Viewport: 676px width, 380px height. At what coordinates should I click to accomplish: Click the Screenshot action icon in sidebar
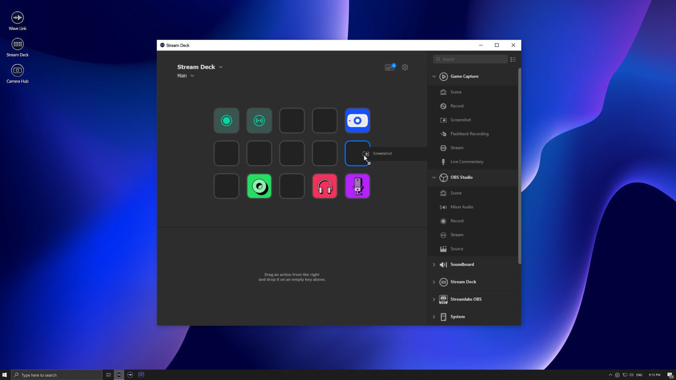click(x=443, y=119)
